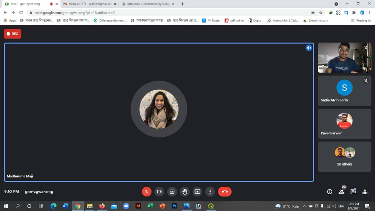
Task: Click the speaking indicator on main tile
Action: pyautogui.click(x=309, y=48)
